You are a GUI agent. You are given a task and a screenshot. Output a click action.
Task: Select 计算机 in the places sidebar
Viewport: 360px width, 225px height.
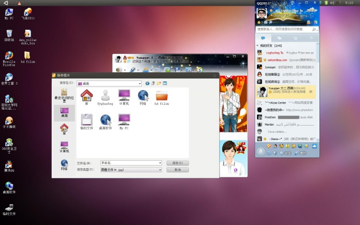[64, 147]
